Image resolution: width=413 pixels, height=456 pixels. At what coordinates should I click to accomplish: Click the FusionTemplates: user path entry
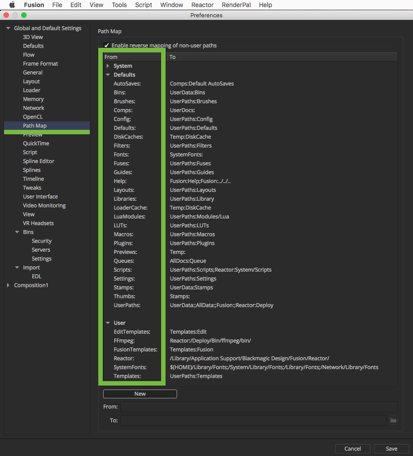[x=135, y=350]
